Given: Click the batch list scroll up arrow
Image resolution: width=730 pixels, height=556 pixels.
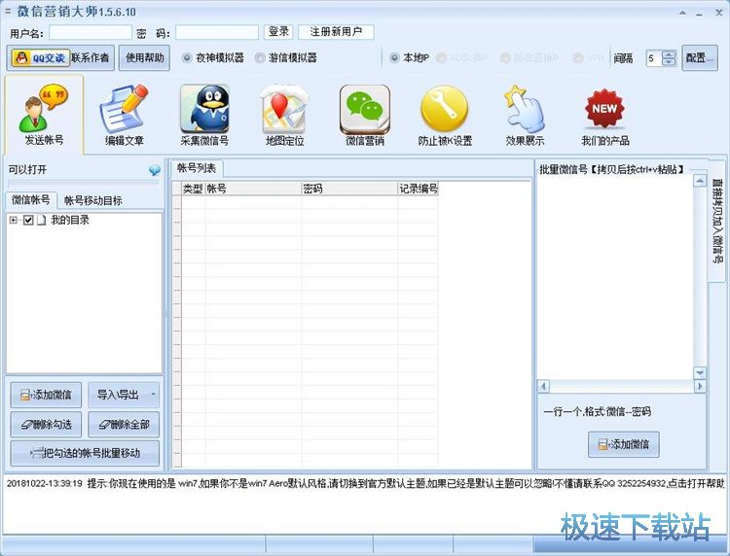Looking at the screenshot, I should point(700,181).
